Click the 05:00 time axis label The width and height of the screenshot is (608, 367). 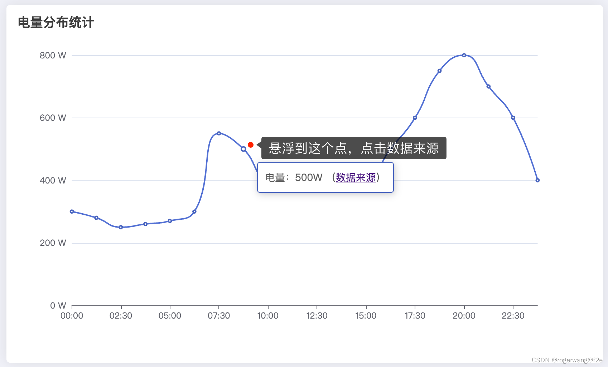coord(170,316)
